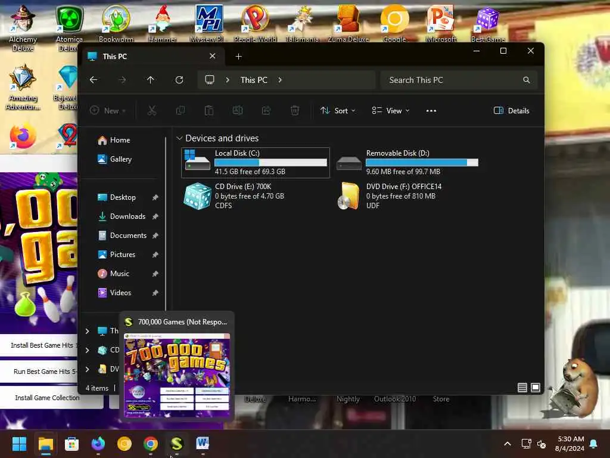Open Downloads in the navigation pane
This screenshot has height=458, width=610.
pos(127,216)
